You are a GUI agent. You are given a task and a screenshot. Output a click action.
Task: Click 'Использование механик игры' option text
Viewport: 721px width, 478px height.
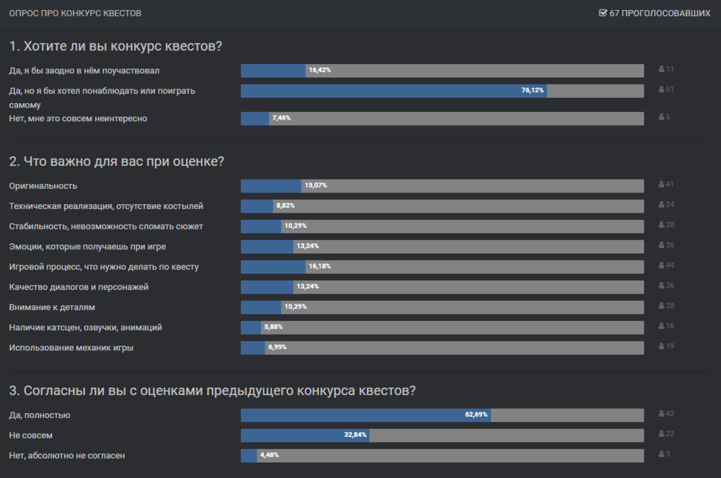tap(71, 348)
